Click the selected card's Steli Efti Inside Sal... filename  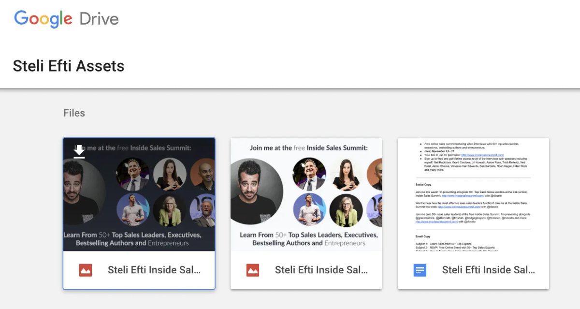pos(154,270)
